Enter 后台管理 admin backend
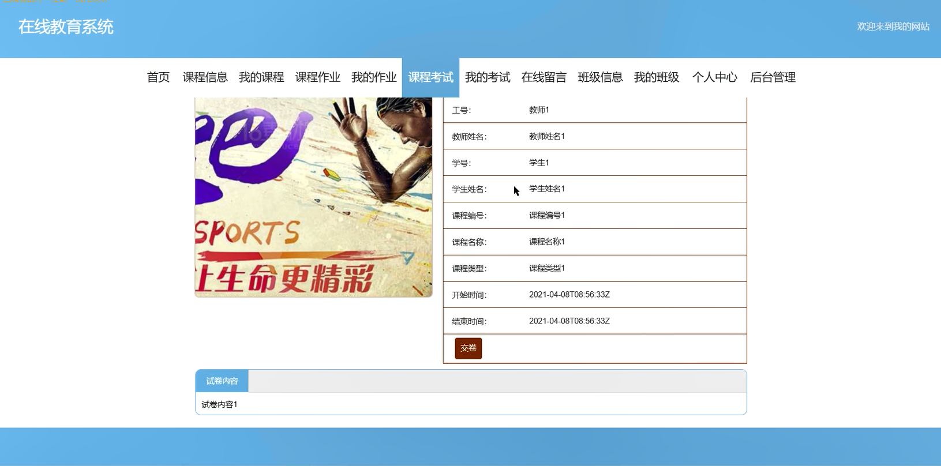The height and width of the screenshot is (466, 941). point(773,77)
